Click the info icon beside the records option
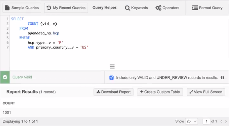230x126 pixels. [x=222, y=78]
